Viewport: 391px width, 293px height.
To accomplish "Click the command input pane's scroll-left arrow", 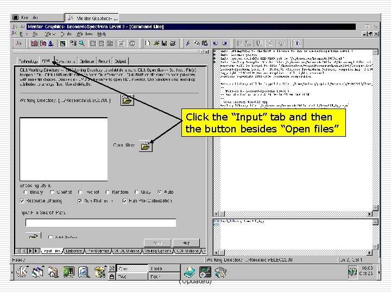I will 216,252.
